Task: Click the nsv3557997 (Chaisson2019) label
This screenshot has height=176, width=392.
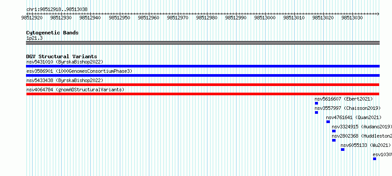Action: 348,108
